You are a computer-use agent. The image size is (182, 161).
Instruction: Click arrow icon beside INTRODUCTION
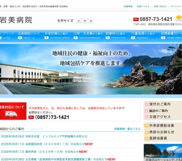click(x=108, y=38)
